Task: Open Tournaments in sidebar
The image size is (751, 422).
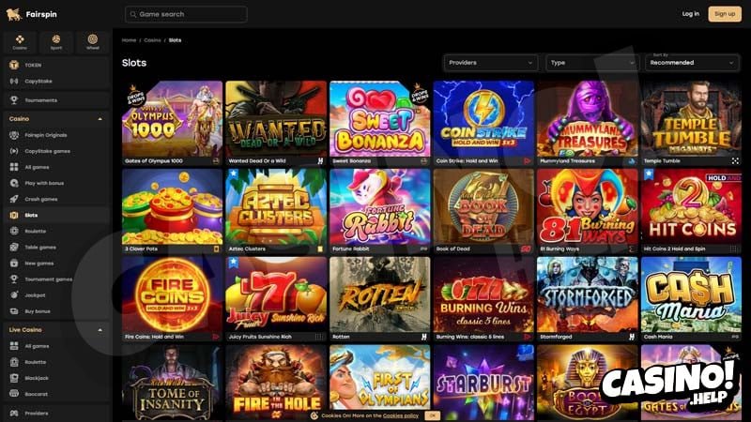Action: click(56, 100)
